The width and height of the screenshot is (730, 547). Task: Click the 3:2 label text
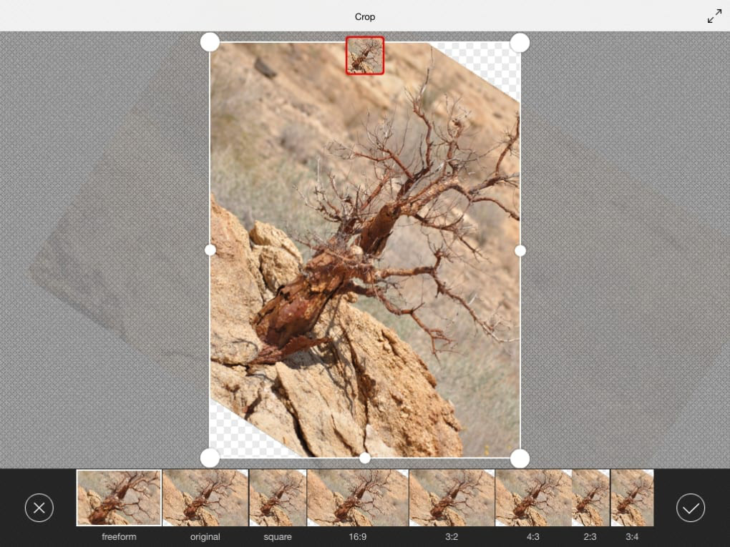coord(452,537)
